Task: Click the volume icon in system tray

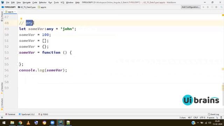Action: 210,123
